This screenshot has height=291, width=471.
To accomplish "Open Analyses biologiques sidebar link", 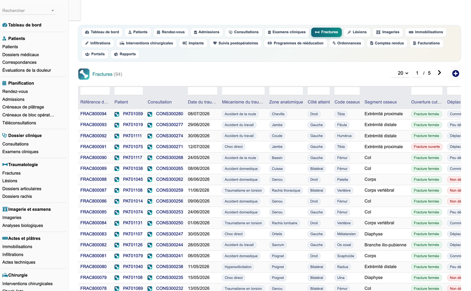I will click(x=23, y=225).
